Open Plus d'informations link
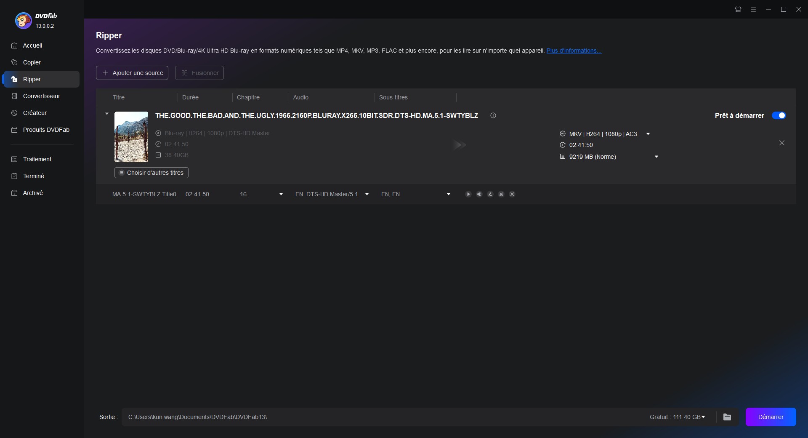The height and width of the screenshot is (438, 808). (x=574, y=51)
